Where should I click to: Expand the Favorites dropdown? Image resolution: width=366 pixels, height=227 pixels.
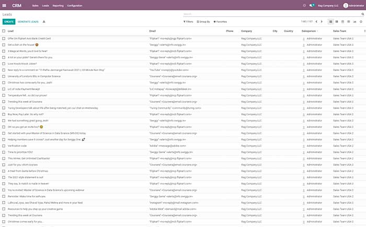tap(220, 22)
